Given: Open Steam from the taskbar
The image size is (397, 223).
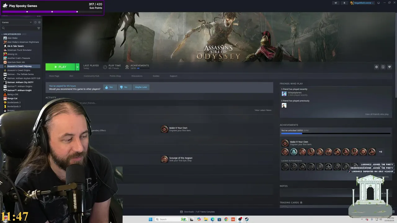Looking at the screenshot, I should tap(247, 219).
